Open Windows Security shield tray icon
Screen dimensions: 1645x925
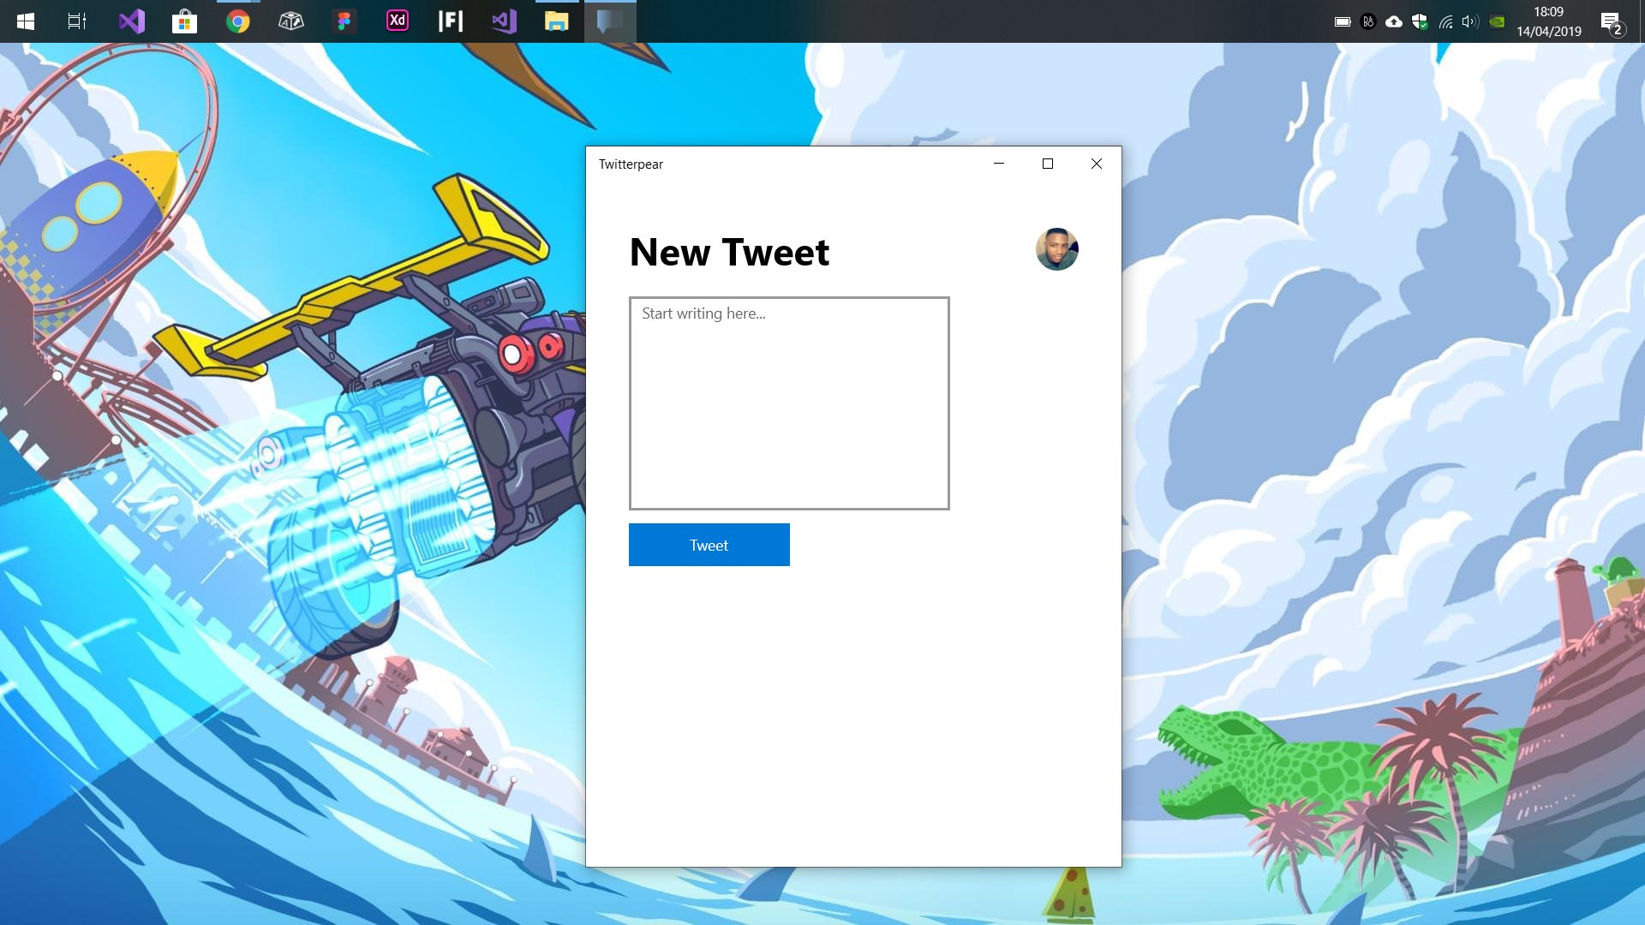tap(1420, 22)
